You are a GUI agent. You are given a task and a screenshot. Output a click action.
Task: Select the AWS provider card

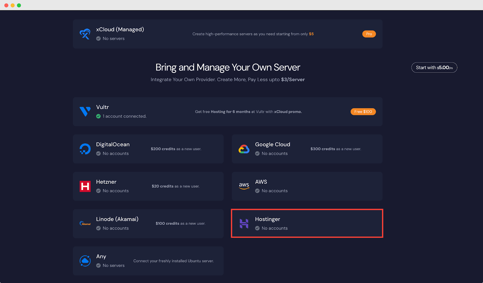click(x=307, y=186)
